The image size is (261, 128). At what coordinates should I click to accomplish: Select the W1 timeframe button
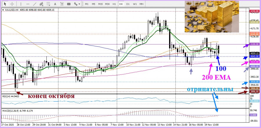[x=135, y=4]
